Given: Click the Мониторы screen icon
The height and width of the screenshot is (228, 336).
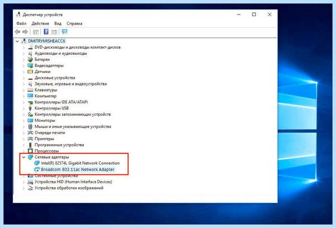Looking at the screenshot, I should (x=30, y=121).
